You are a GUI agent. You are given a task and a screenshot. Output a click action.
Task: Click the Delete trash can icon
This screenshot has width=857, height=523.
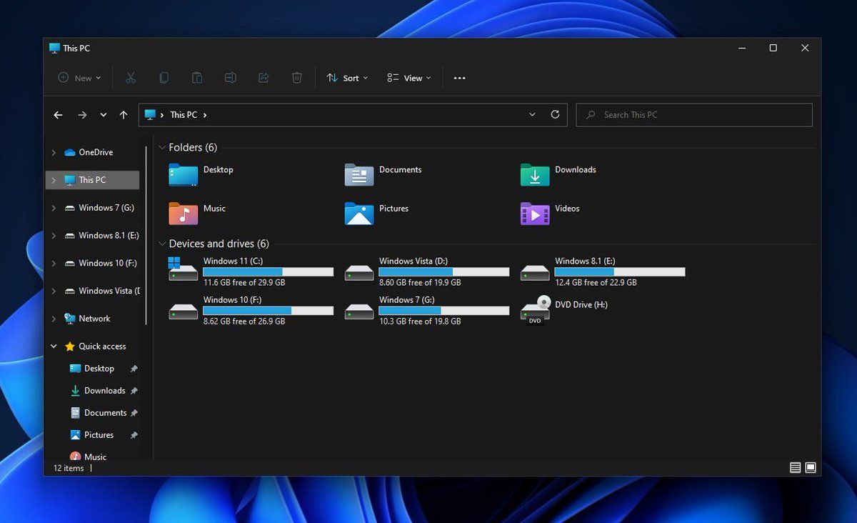pyautogui.click(x=297, y=78)
